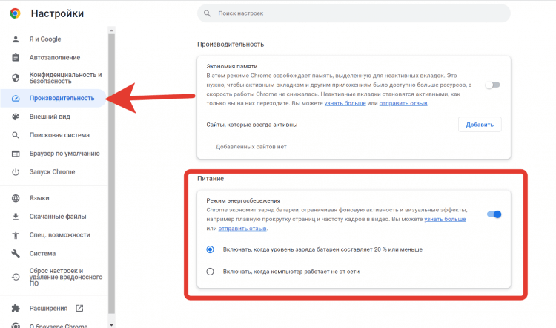Click the shield icon for Конфиденциальность и безопасность
This screenshot has height=328, width=556.
(16, 78)
